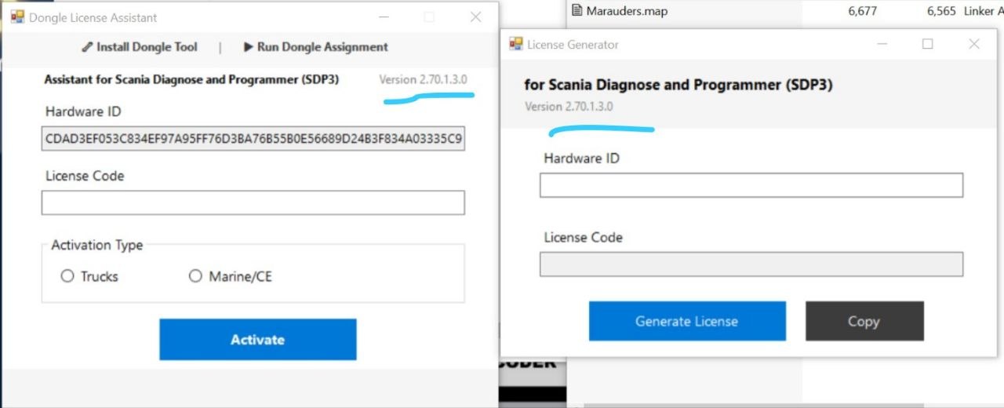The height and width of the screenshot is (408, 1004).
Task: Close the License Generator window
Action: point(974,44)
